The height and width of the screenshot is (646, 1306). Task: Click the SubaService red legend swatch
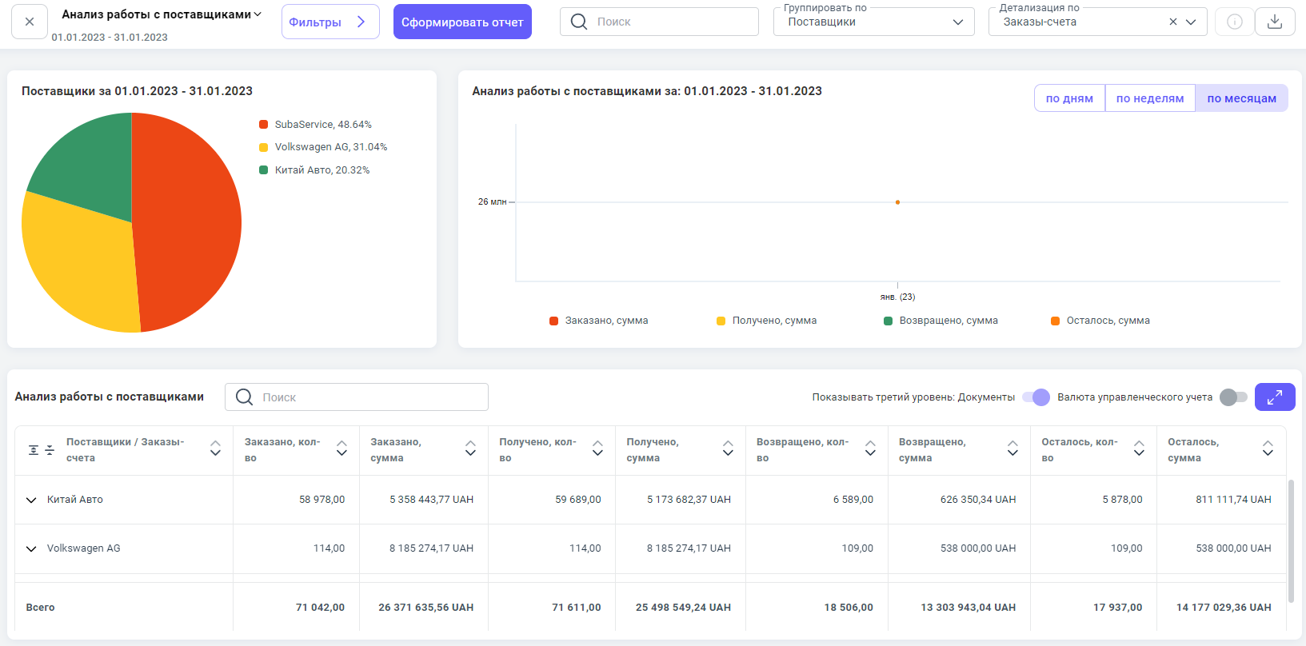263,125
